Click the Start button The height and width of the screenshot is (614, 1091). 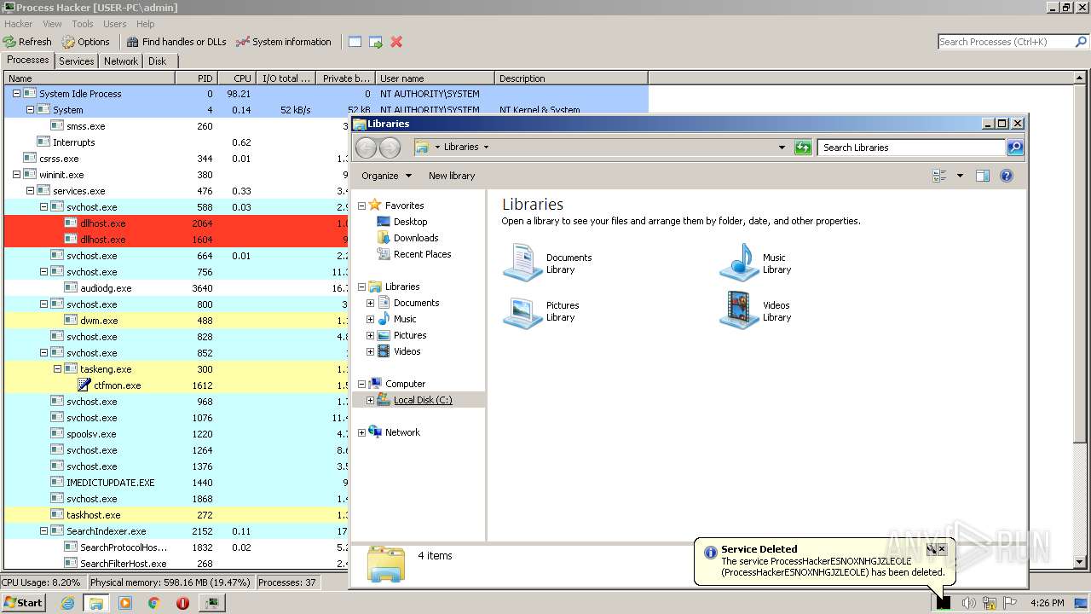tap(24, 603)
